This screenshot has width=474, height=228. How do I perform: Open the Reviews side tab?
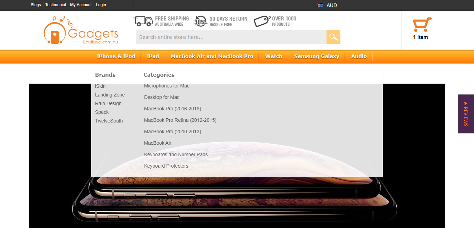[x=466, y=114]
